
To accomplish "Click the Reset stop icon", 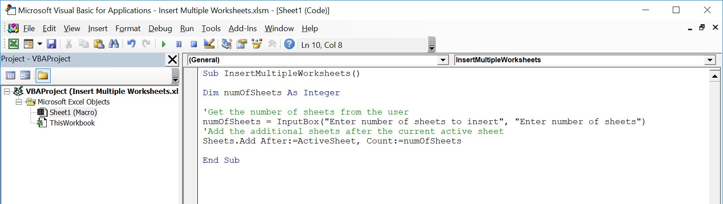I will pyautogui.click(x=194, y=44).
